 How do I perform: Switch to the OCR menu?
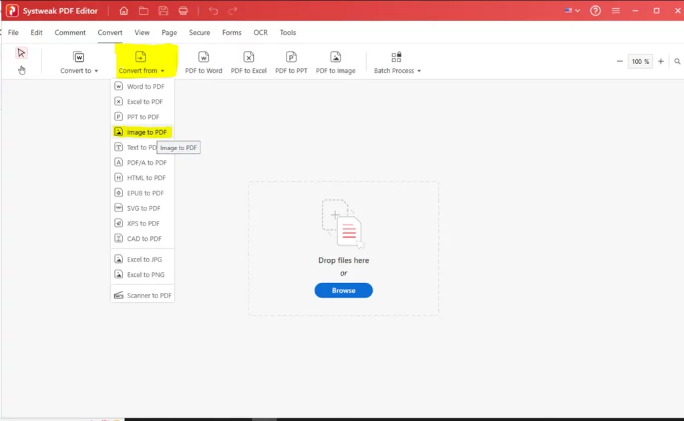point(261,32)
